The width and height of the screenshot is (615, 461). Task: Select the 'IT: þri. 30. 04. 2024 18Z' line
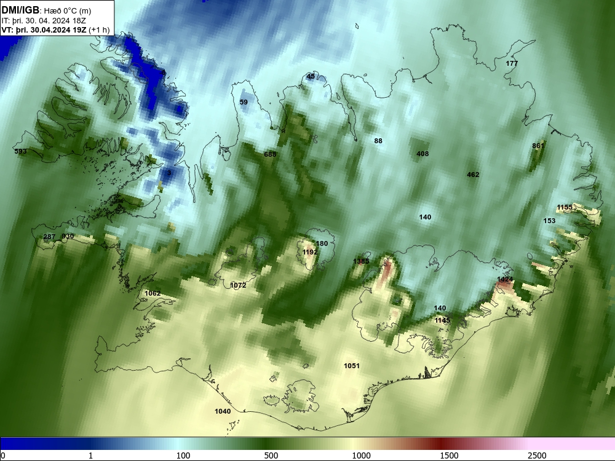tap(44, 21)
